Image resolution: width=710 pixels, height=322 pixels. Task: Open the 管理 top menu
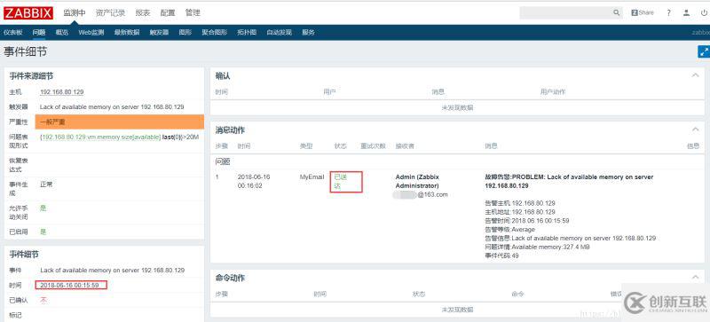point(193,12)
